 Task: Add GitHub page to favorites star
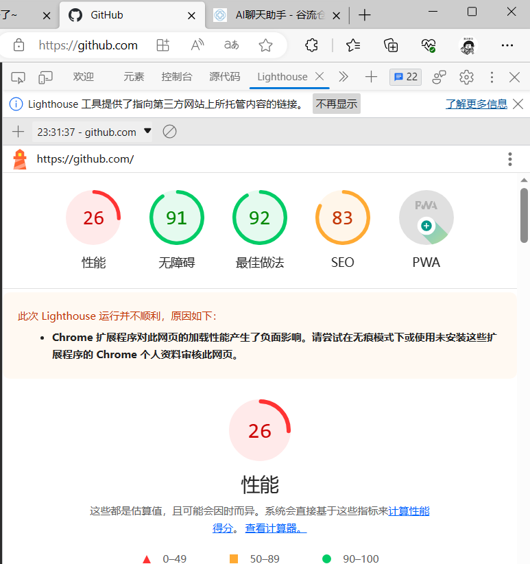[265, 45]
